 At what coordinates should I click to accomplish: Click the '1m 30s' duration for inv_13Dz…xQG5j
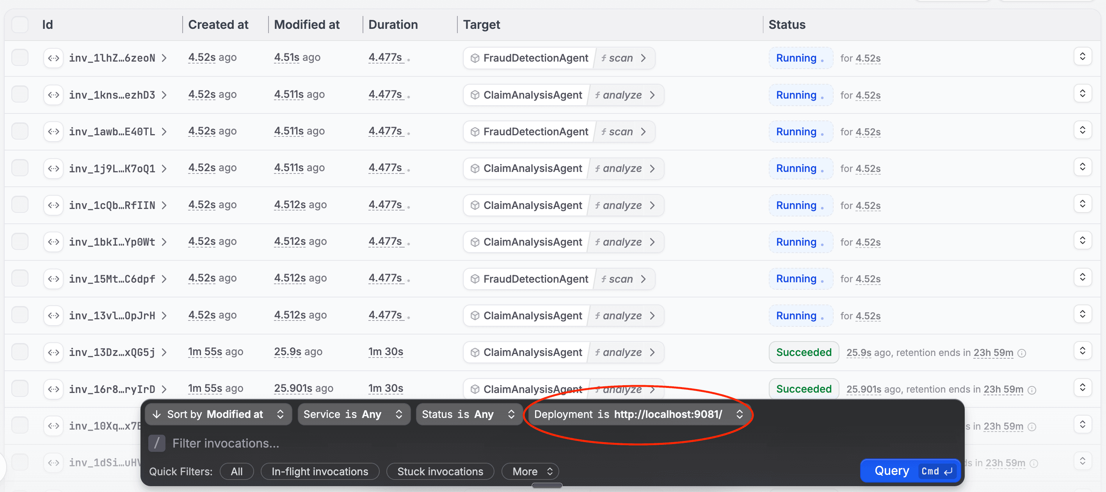pyautogui.click(x=386, y=352)
